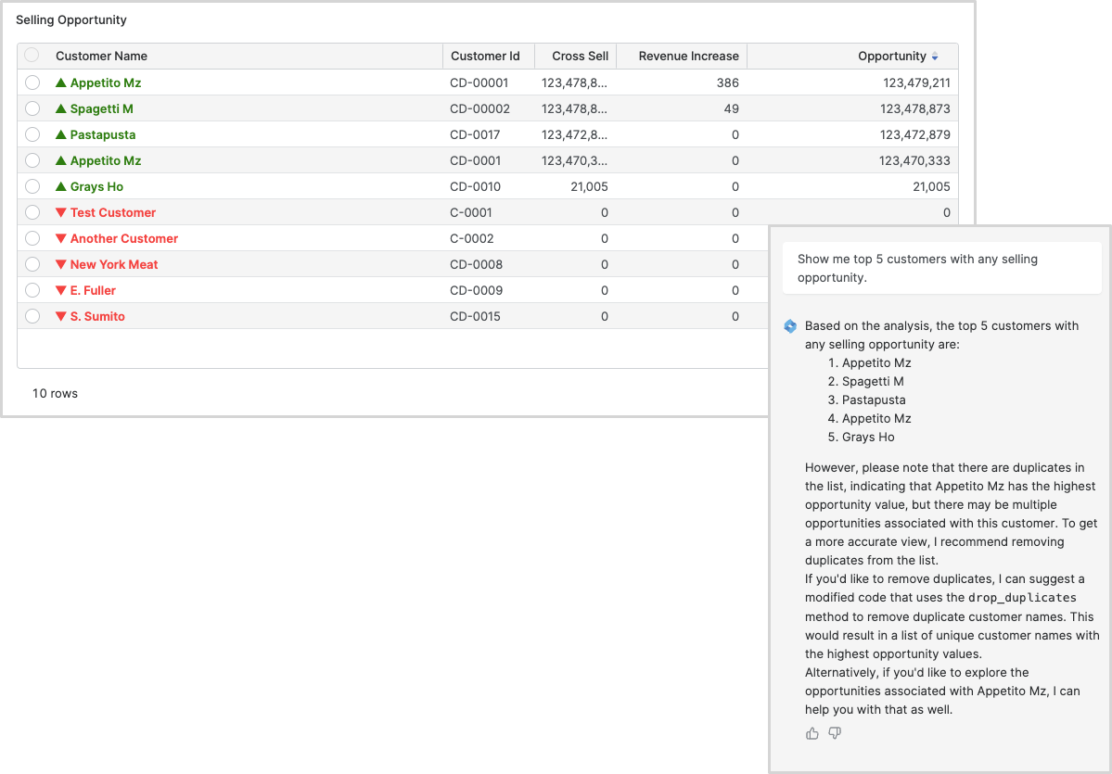
Task: Sort by Revenue Increase column header
Action: 688,56
